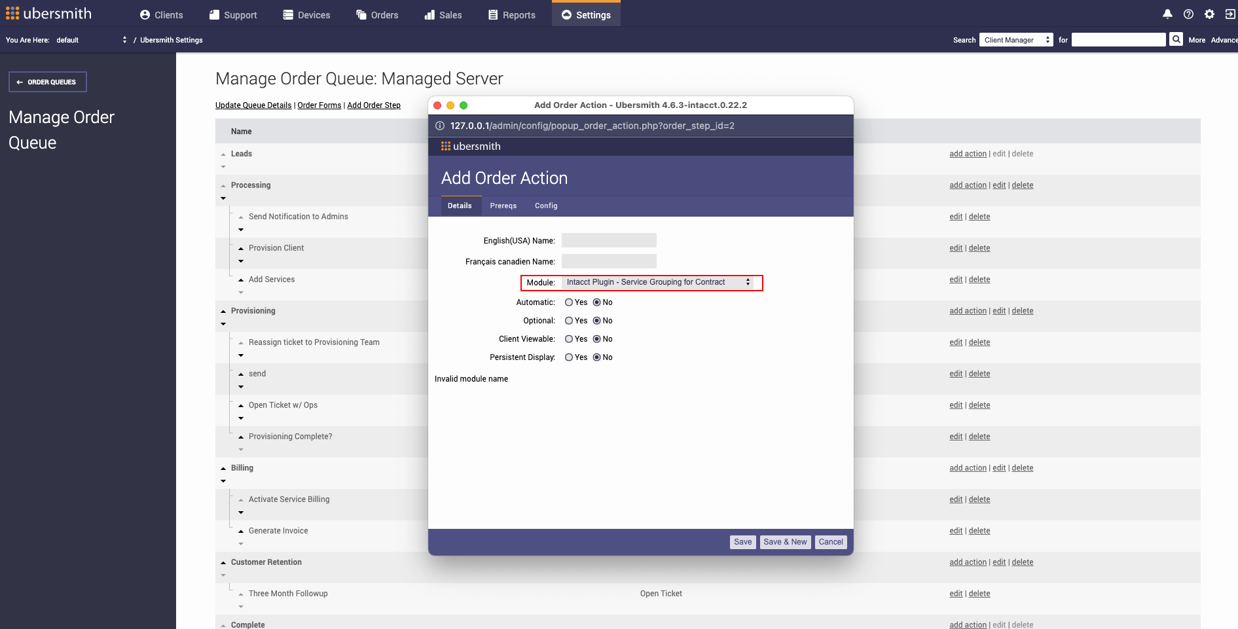The height and width of the screenshot is (629, 1238).
Task: Click the Ubersmith logo in main header
Action: (x=48, y=13)
